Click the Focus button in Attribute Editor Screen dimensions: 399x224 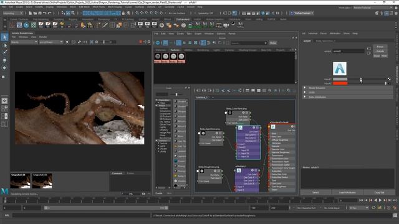point(380,47)
